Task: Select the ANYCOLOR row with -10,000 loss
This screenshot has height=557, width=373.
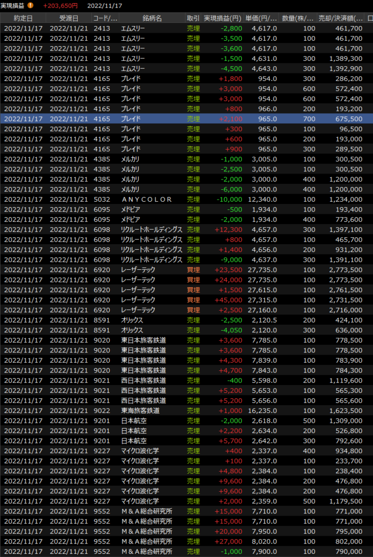Action: point(147,200)
